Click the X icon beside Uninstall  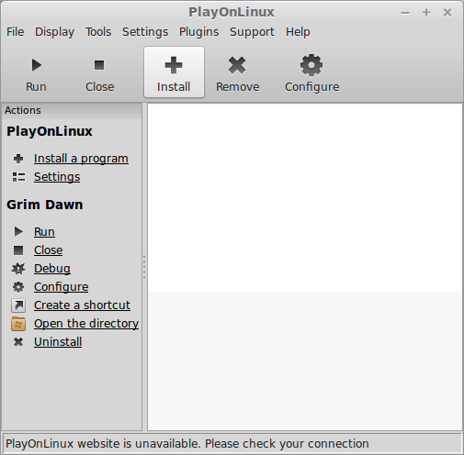[x=18, y=342]
